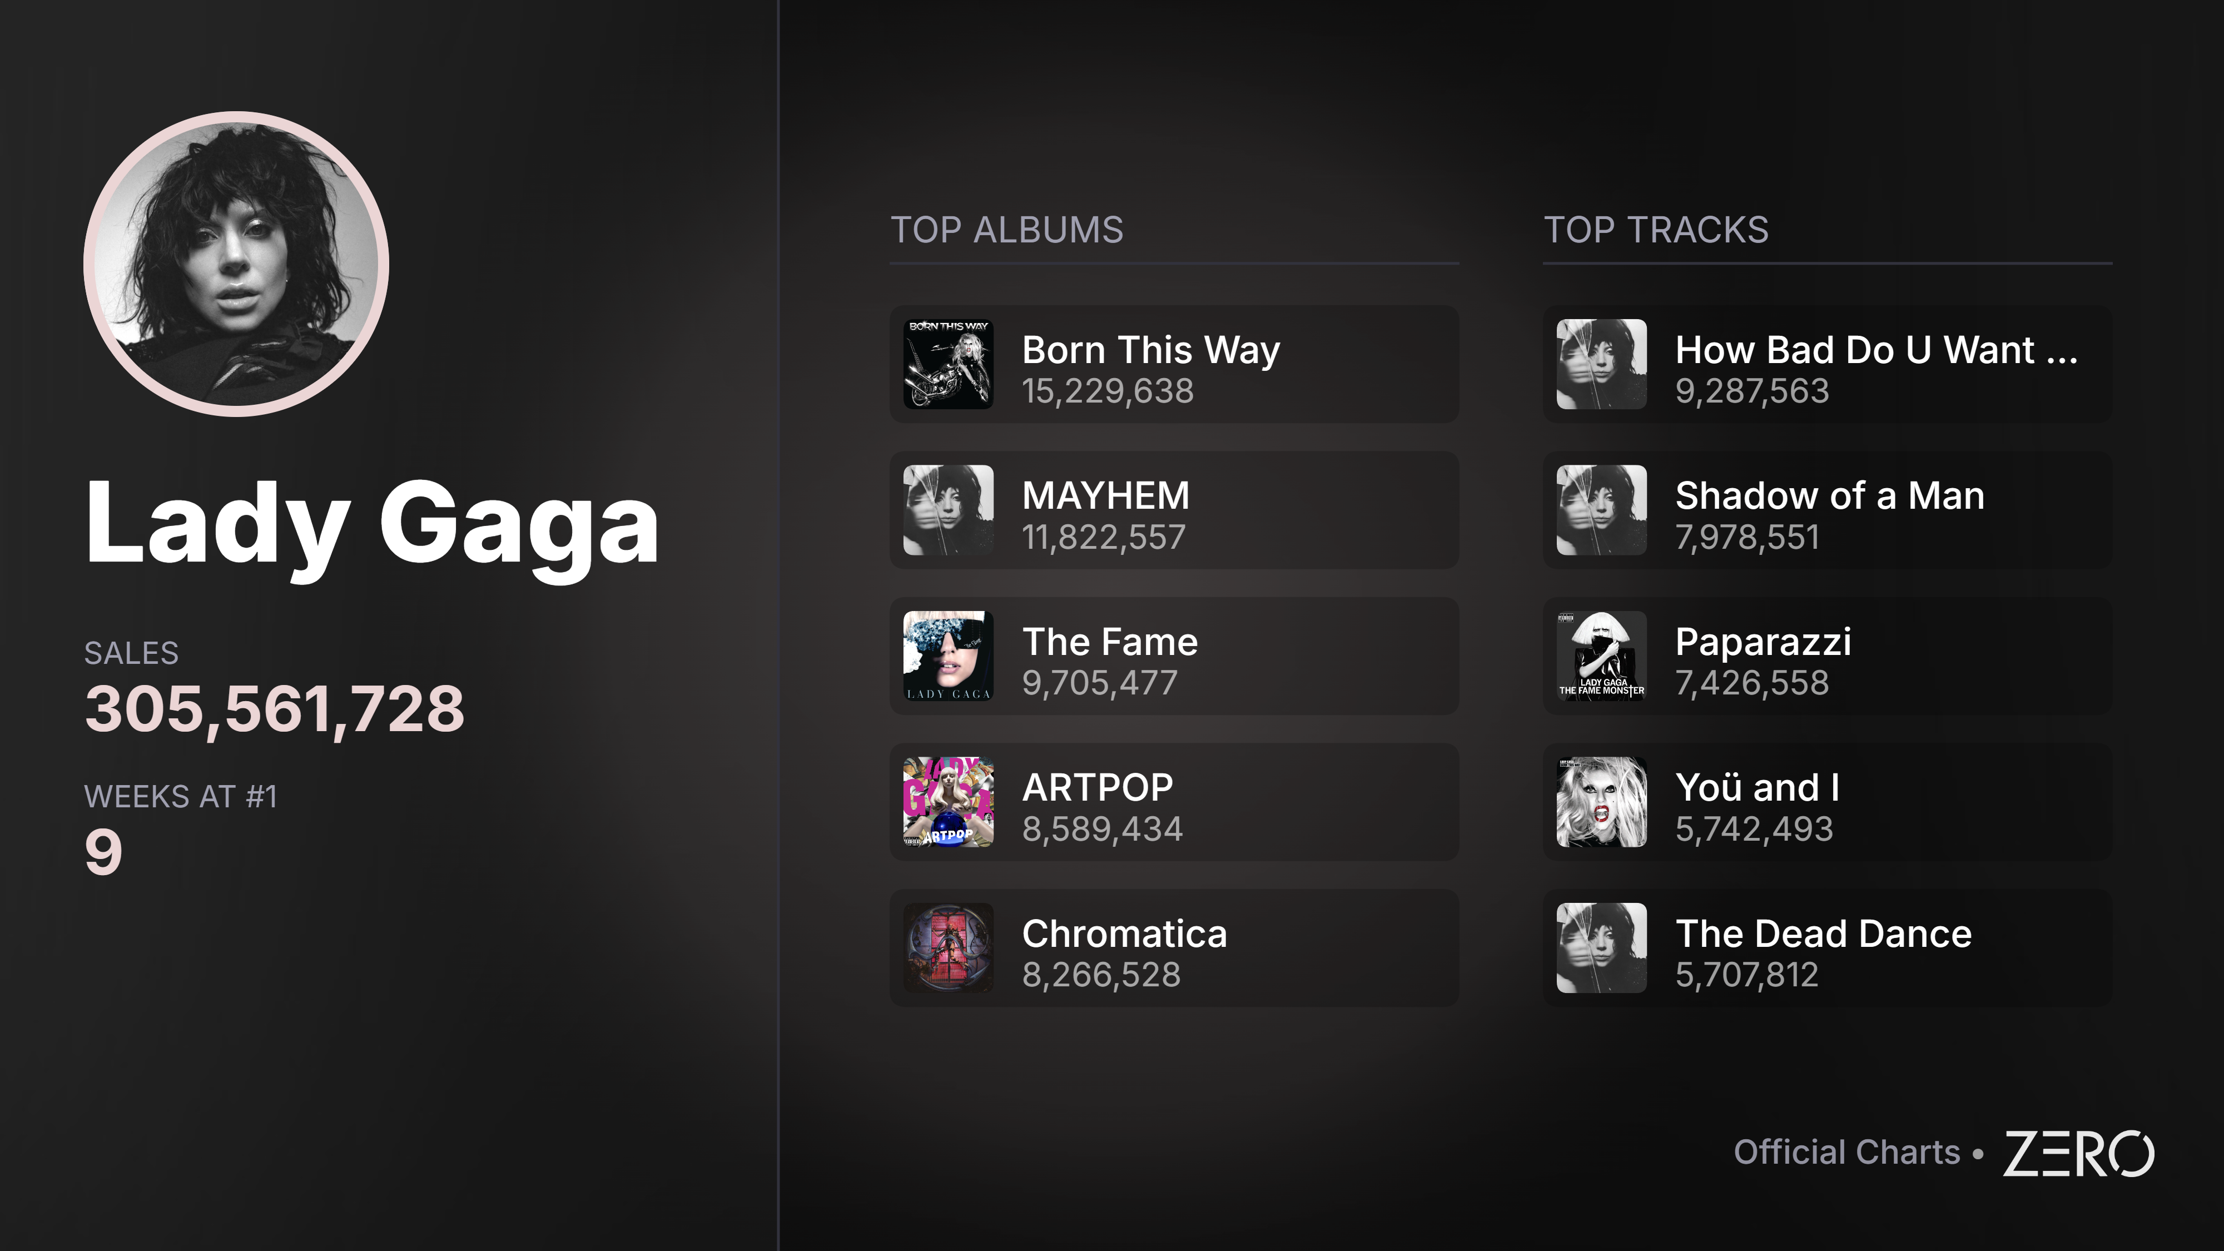The width and height of the screenshot is (2224, 1251).
Task: Click the Lady Gaga artist name
Action: coord(372,523)
